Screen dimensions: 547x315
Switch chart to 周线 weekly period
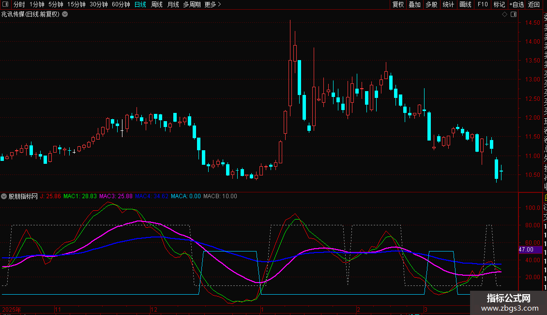pyautogui.click(x=157, y=4)
